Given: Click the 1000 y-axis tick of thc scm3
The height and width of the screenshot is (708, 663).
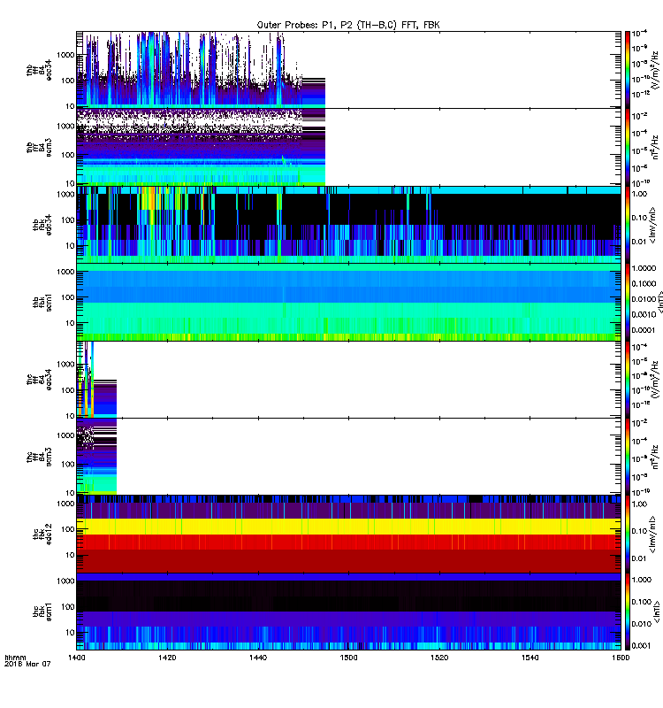Looking at the screenshot, I should pos(65,435).
